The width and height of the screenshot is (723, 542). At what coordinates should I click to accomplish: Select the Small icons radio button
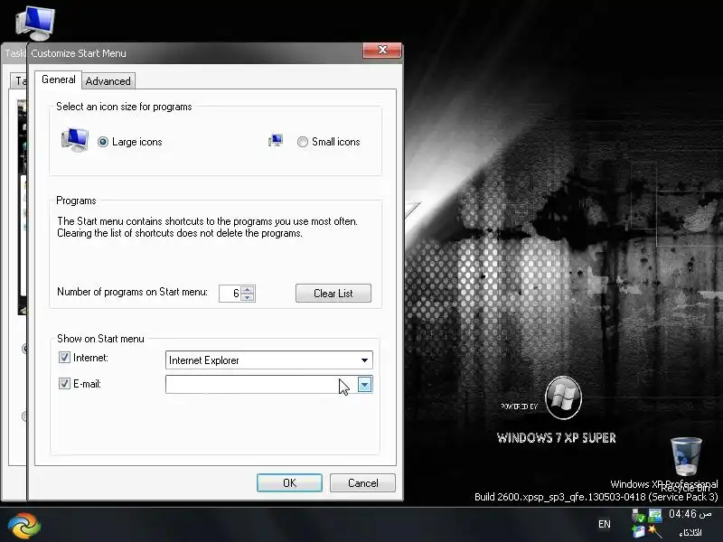click(x=303, y=142)
